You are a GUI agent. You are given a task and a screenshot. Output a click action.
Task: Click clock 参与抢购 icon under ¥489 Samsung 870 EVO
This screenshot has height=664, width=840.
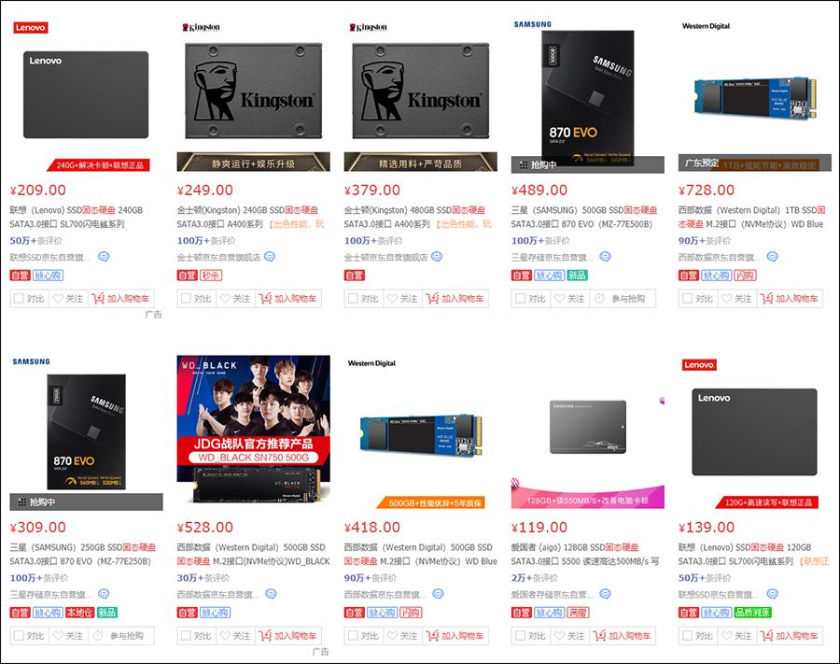click(599, 299)
